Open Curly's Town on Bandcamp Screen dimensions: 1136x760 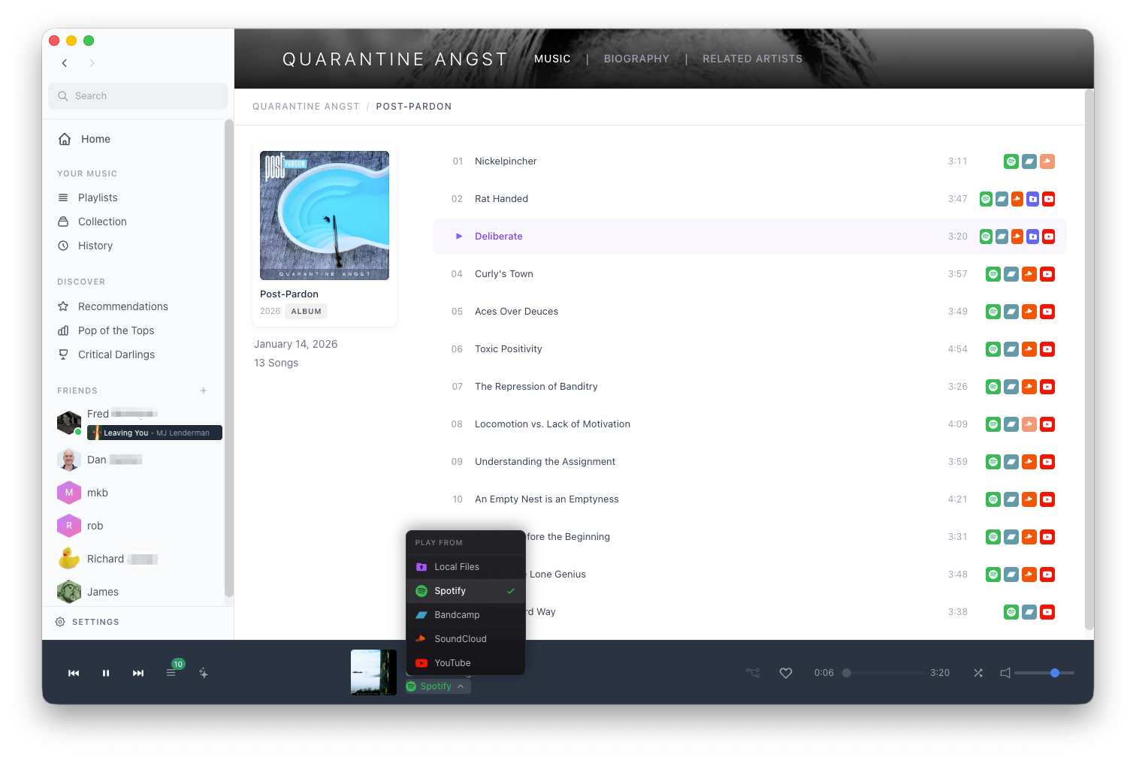(x=1011, y=273)
